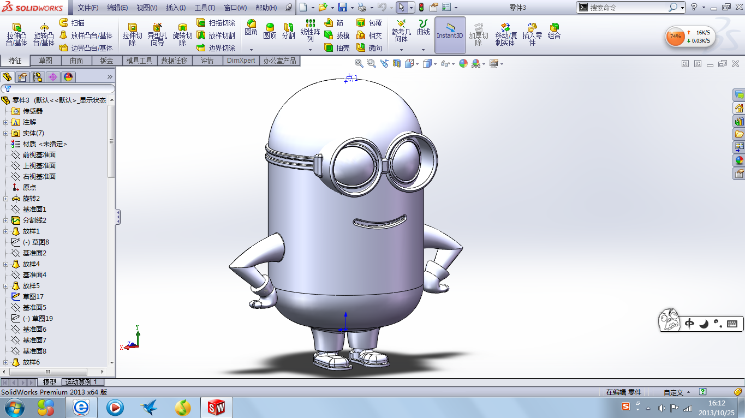
Task: Open the ConfigurationManager tab in left panel
Action: (38, 77)
